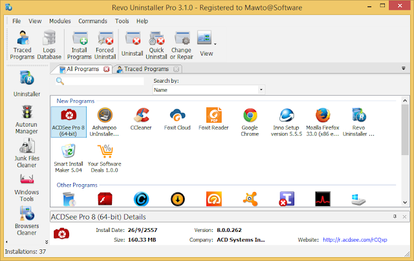Click the scroll up arrow of the program list

click(405, 101)
